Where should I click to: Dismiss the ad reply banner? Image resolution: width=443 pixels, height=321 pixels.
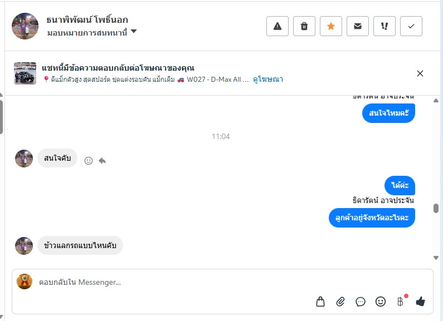420,73
